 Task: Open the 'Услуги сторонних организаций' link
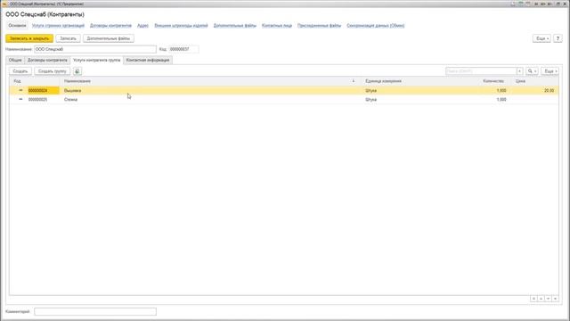coord(58,26)
